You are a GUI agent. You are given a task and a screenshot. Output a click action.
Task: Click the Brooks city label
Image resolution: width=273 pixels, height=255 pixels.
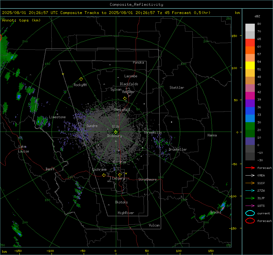click(216, 212)
